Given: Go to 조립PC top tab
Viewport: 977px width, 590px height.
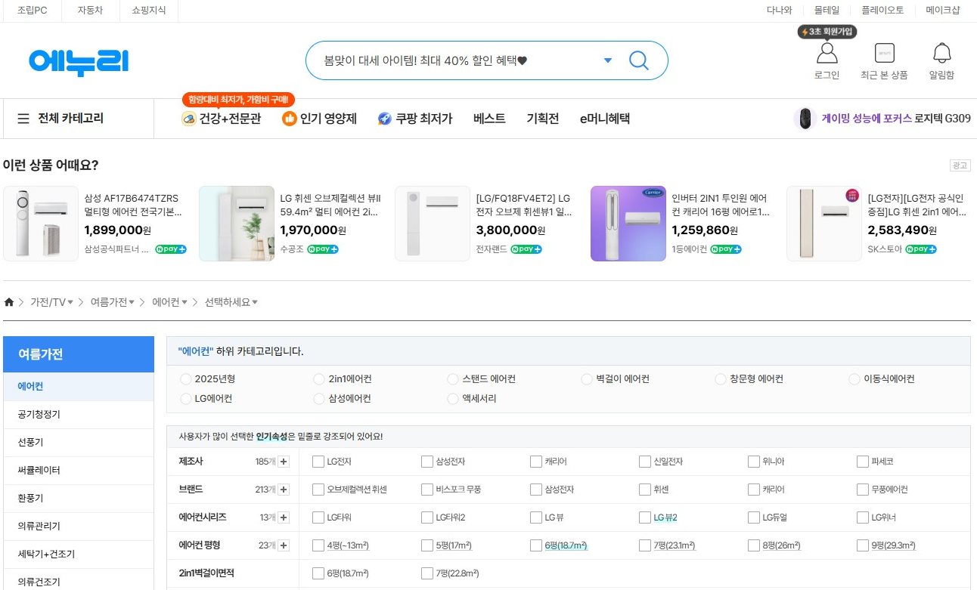Looking at the screenshot, I should [32, 11].
